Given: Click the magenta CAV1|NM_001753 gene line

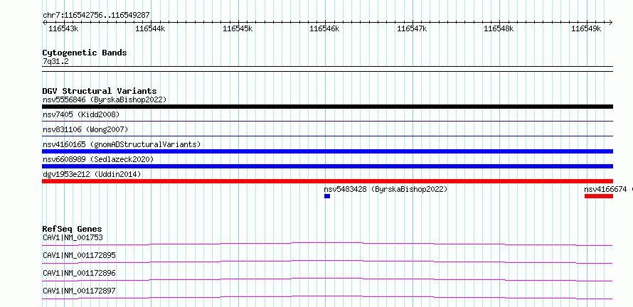Looking at the screenshot, I should 327,243.
